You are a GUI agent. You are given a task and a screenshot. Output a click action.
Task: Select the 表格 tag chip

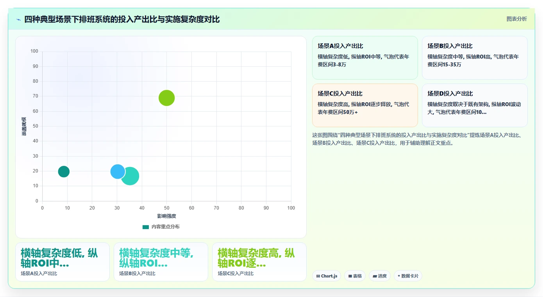point(355,276)
